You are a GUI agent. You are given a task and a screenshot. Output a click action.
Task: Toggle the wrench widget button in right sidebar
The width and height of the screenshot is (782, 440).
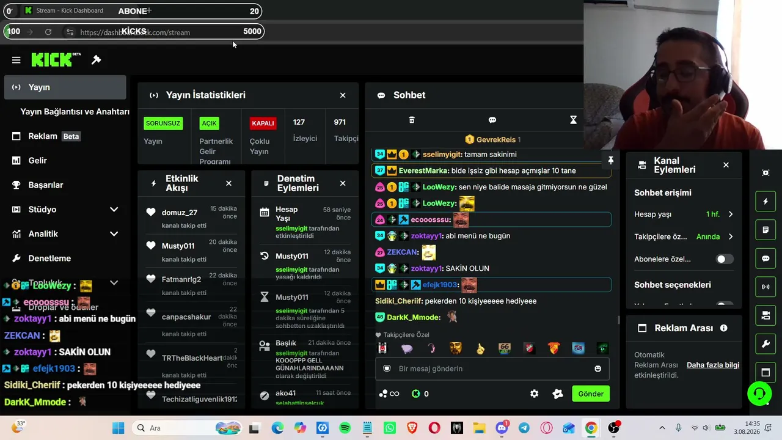point(766,344)
